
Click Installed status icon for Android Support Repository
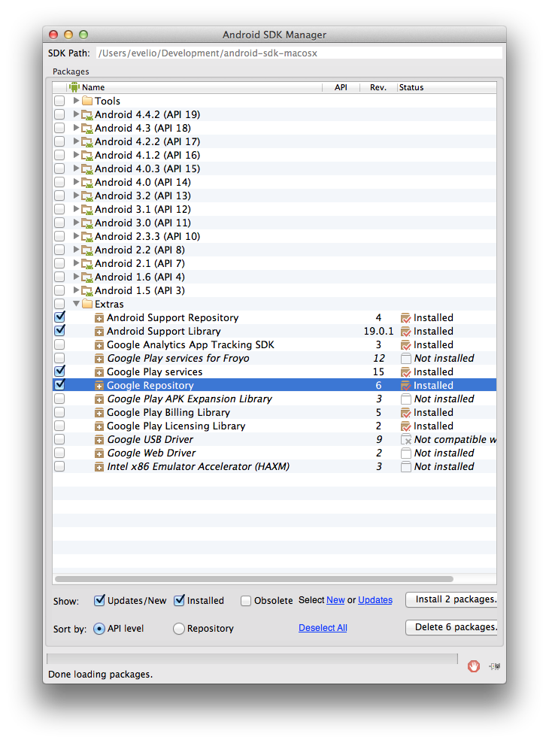tap(405, 318)
